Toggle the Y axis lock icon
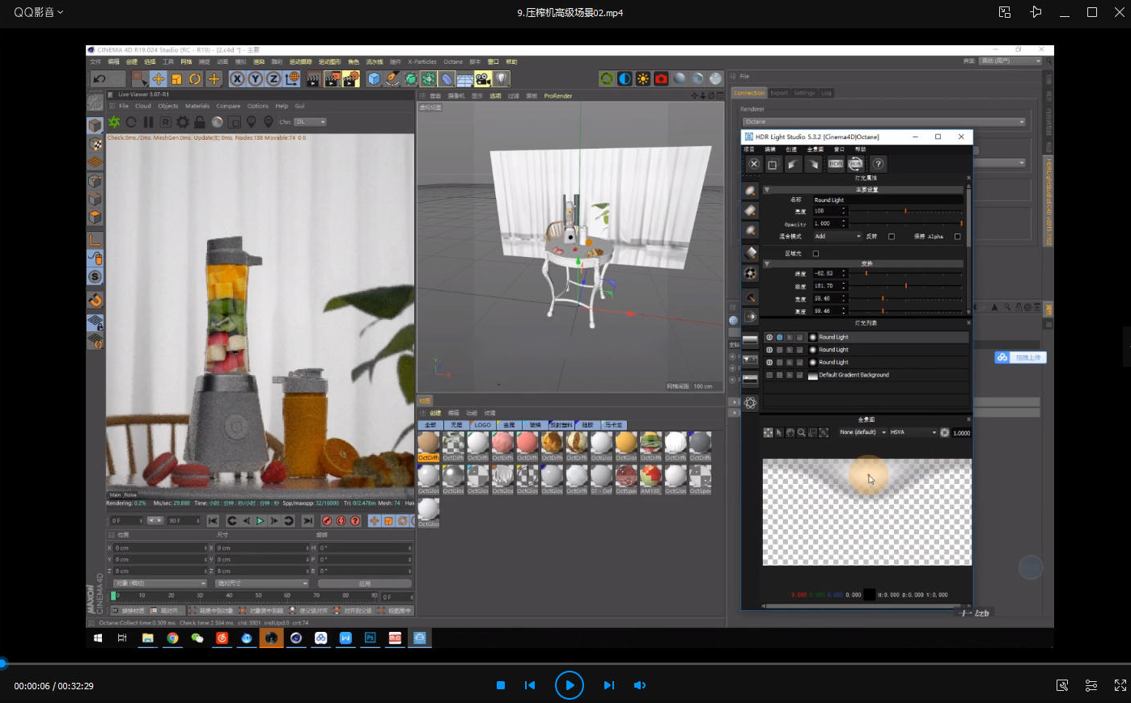The height and width of the screenshot is (703, 1131). coord(256,78)
